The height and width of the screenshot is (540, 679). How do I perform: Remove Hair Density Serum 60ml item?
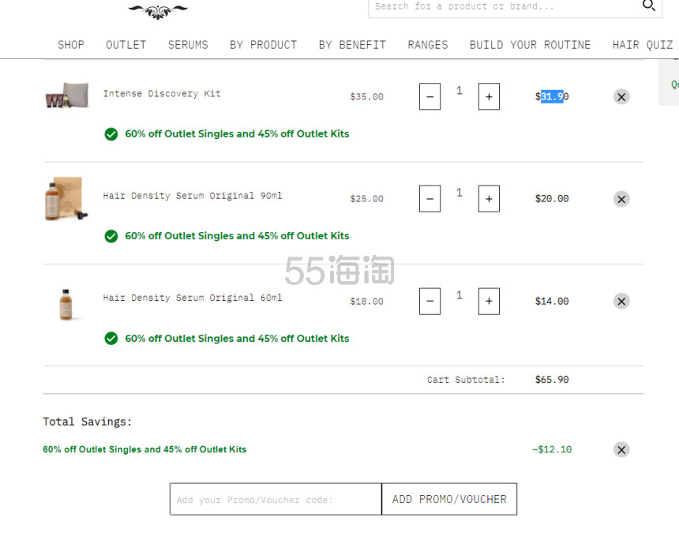[621, 302]
